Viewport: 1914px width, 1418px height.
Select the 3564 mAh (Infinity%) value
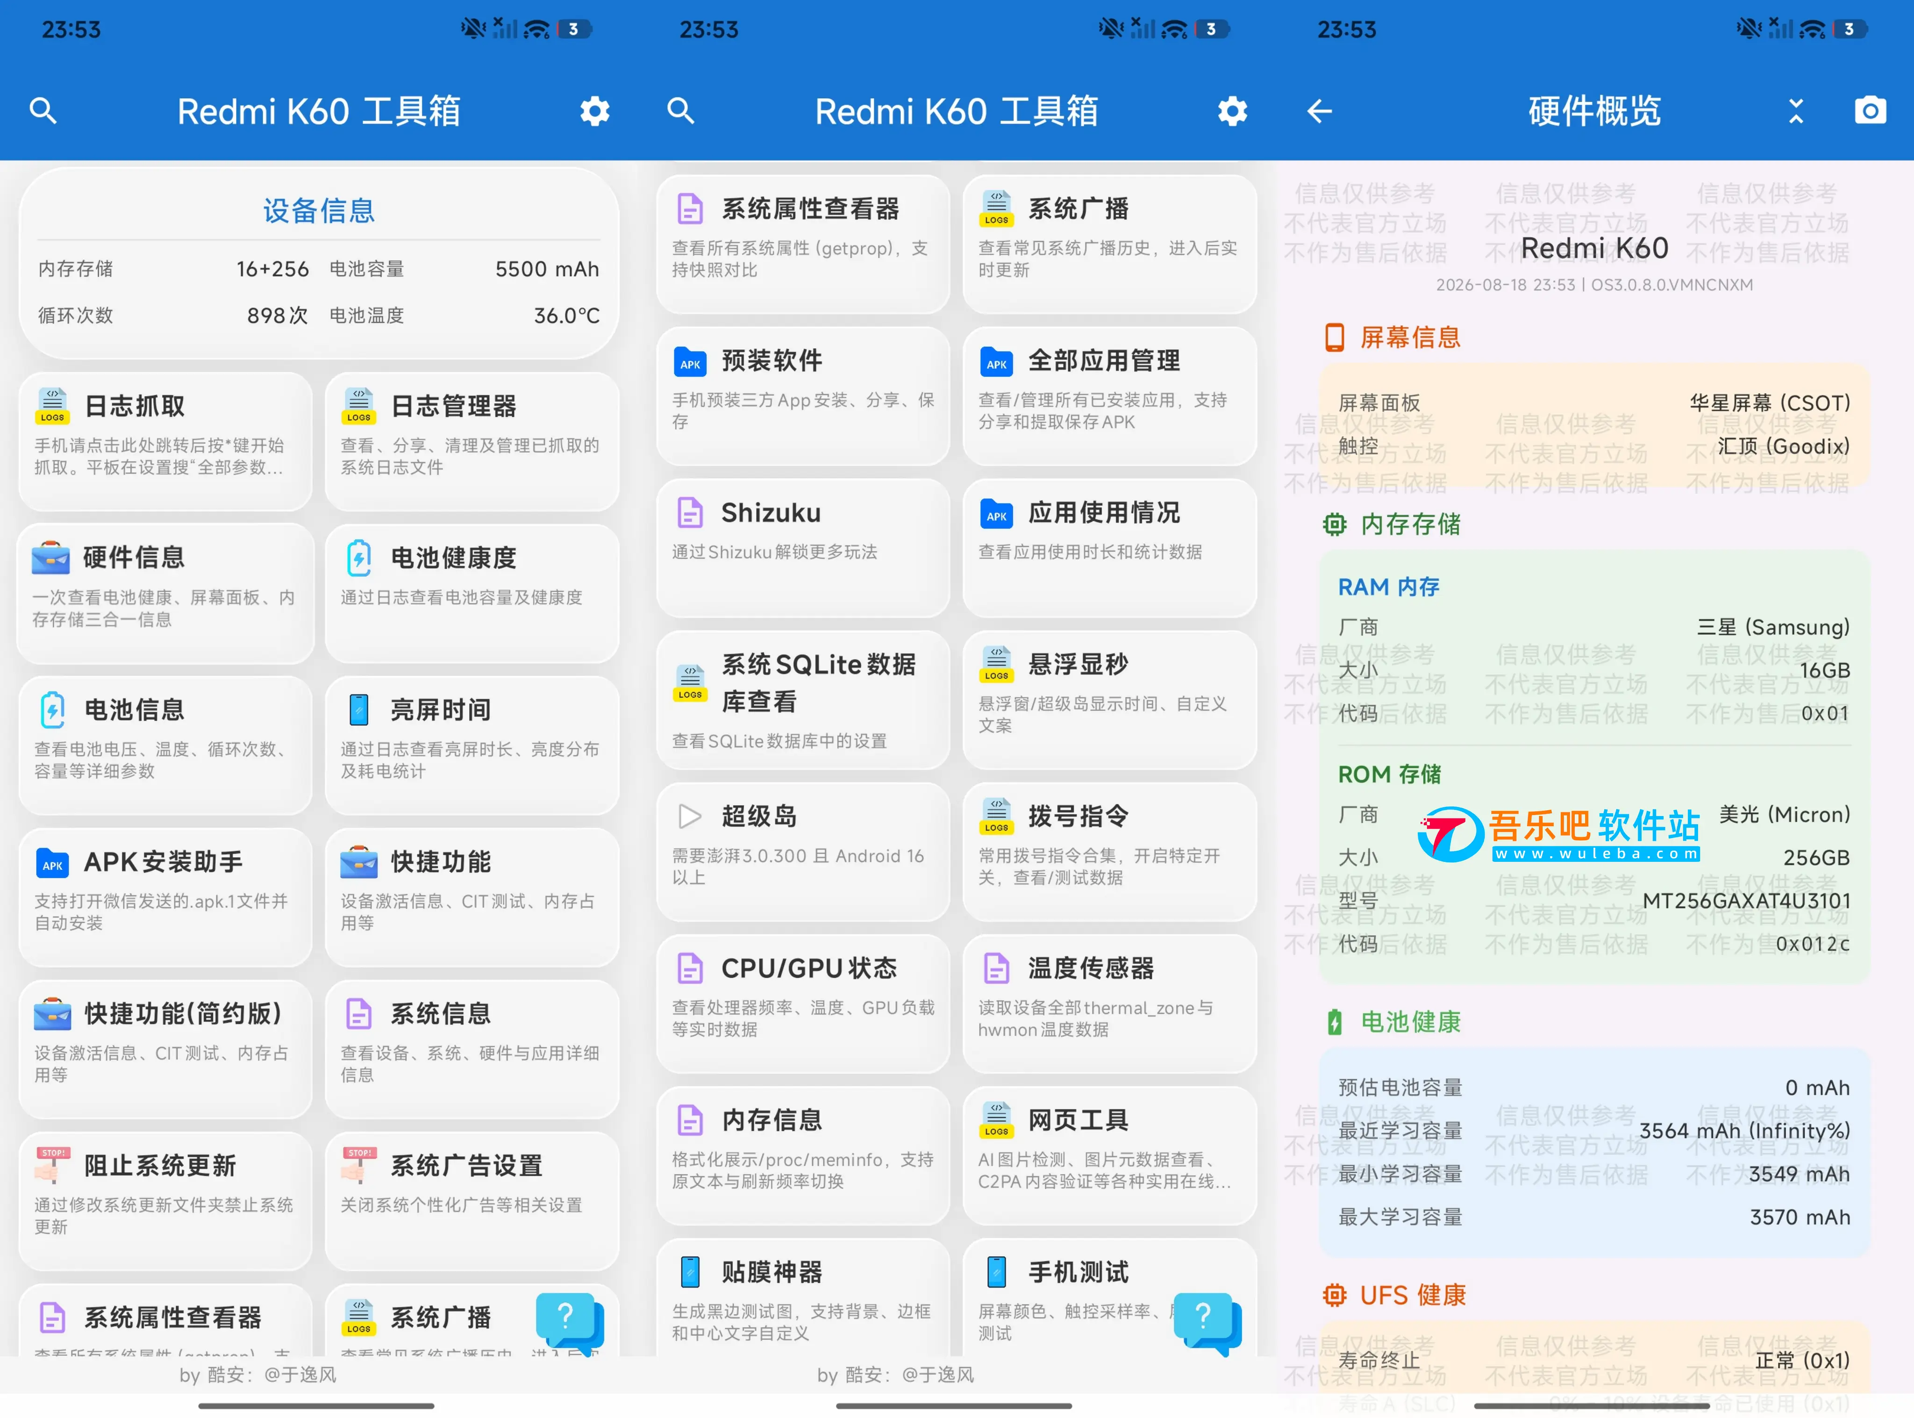(x=1745, y=1132)
